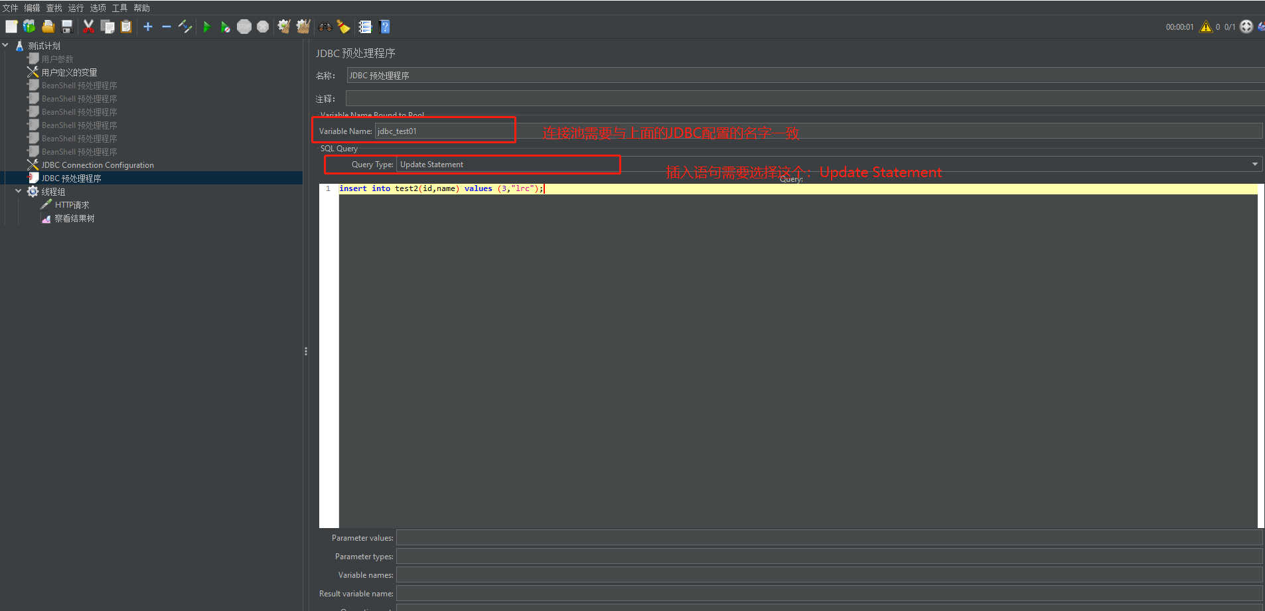Collapse the 线程组 tree node
The height and width of the screenshot is (611, 1265).
point(19,191)
